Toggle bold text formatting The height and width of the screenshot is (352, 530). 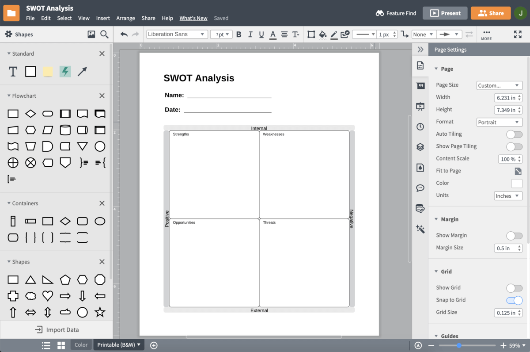point(238,34)
